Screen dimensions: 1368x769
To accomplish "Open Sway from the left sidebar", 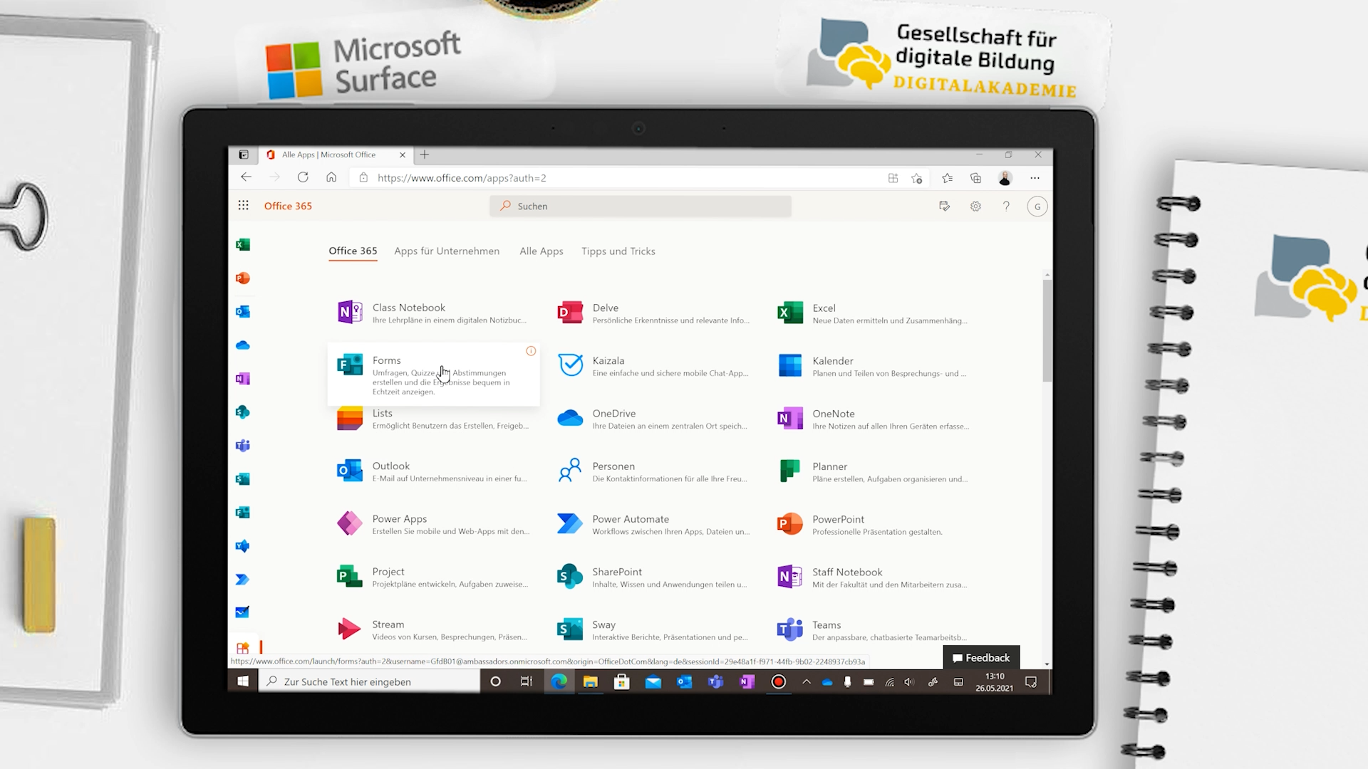I will [x=243, y=479].
